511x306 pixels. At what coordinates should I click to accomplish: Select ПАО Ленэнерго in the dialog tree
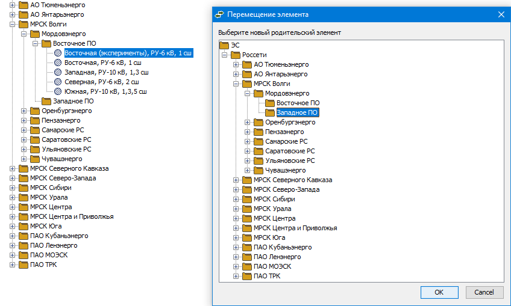[277, 257]
